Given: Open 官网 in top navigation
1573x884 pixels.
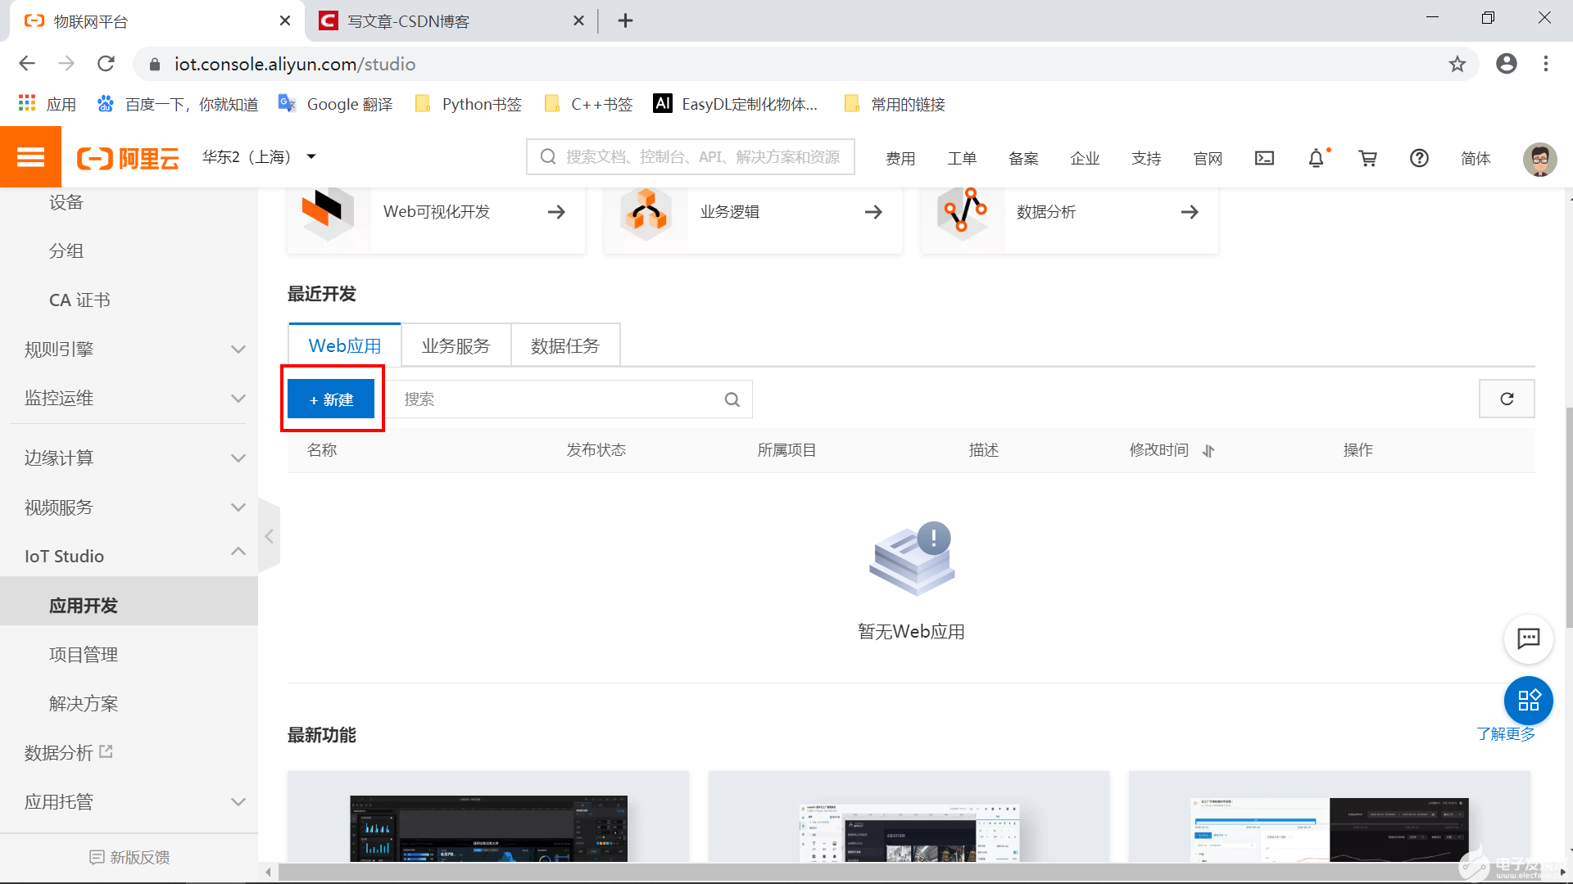Looking at the screenshot, I should pos(1208,158).
